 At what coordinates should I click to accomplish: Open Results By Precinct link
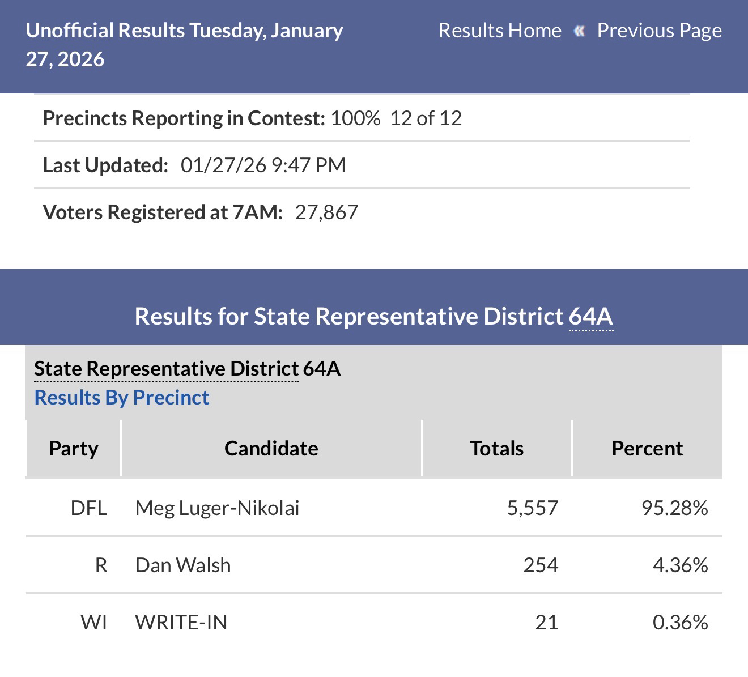(121, 397)
